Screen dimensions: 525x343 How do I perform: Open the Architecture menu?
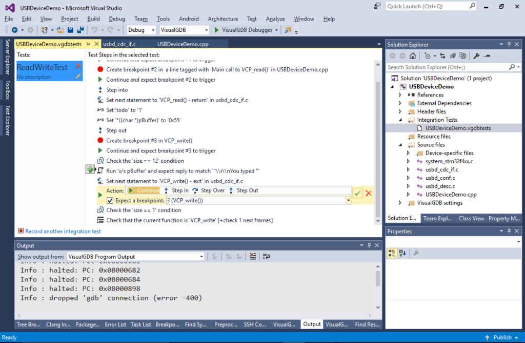click(x=223, y=19)
